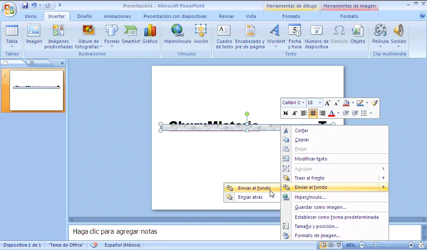427x250 pixels.
Task: Align text left in mini toolbar
Action: tap(304, 113)
